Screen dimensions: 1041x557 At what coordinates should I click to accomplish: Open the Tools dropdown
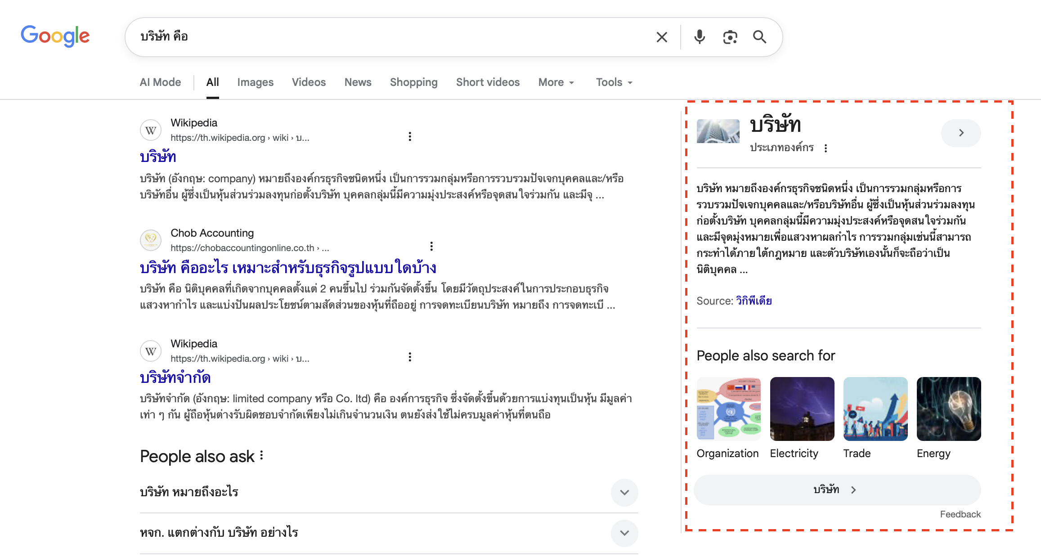(x=613, y=82)
